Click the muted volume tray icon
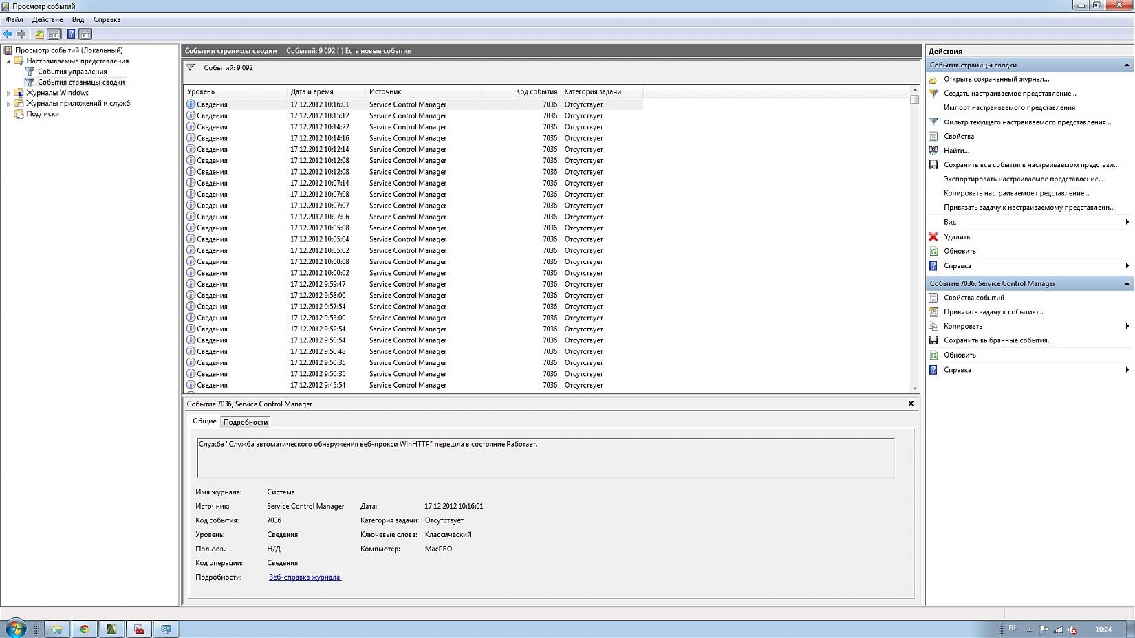This screenshot has height=638, width=1135. [x=1072, y=629]
